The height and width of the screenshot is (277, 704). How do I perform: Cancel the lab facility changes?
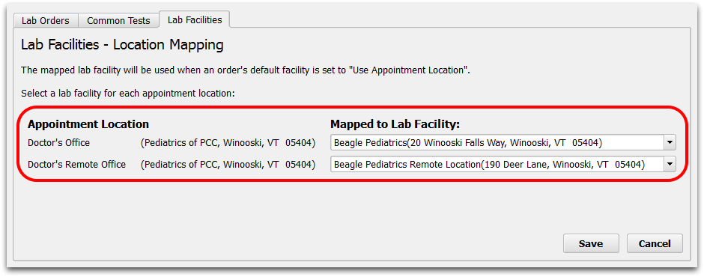point(655,244)
